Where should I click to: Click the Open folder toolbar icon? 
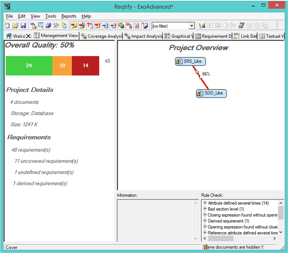pyautogui.click(x=15, y=25)
